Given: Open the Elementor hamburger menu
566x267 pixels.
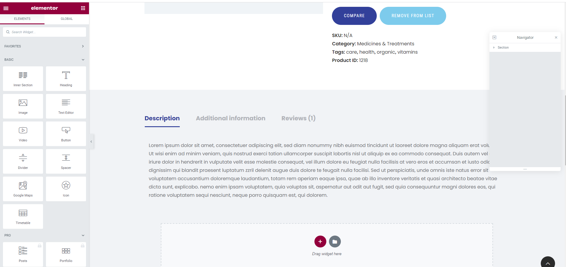Looking at the screenshot, I should 6,8.
